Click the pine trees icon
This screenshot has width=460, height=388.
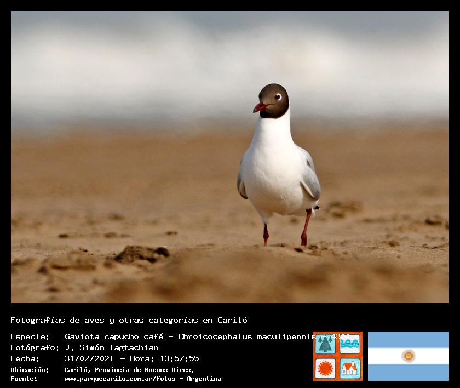(325, 344)
